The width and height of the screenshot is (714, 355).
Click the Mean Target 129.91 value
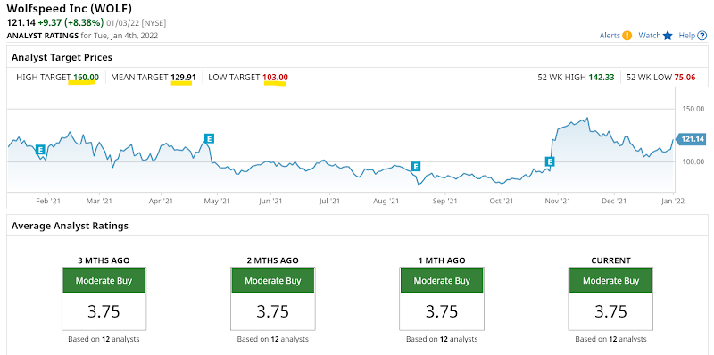(183, 78)
